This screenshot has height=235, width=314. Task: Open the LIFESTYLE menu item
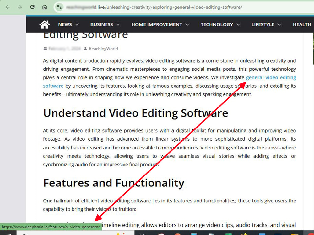[263, 24]
